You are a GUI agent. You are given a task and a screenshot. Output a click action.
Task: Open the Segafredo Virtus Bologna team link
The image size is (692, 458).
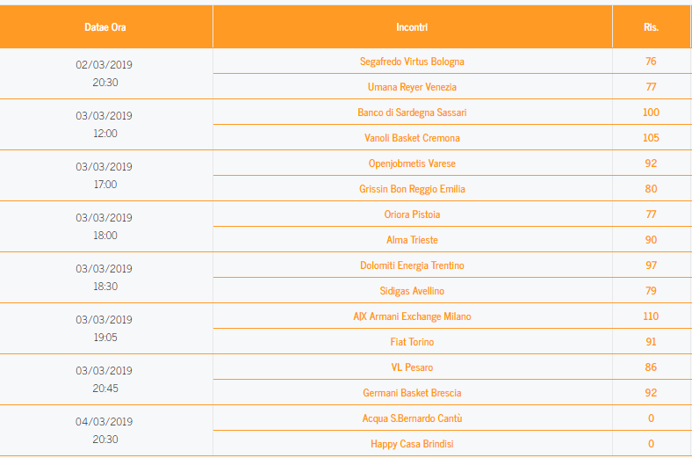point(412,62)
